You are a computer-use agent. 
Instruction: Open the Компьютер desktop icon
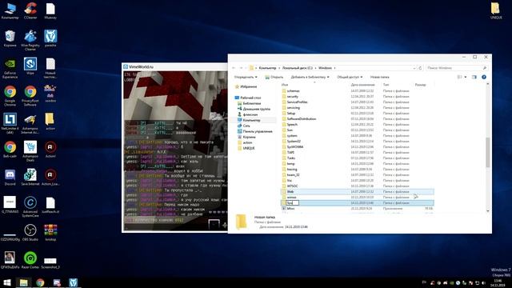(x=10, y=10)
